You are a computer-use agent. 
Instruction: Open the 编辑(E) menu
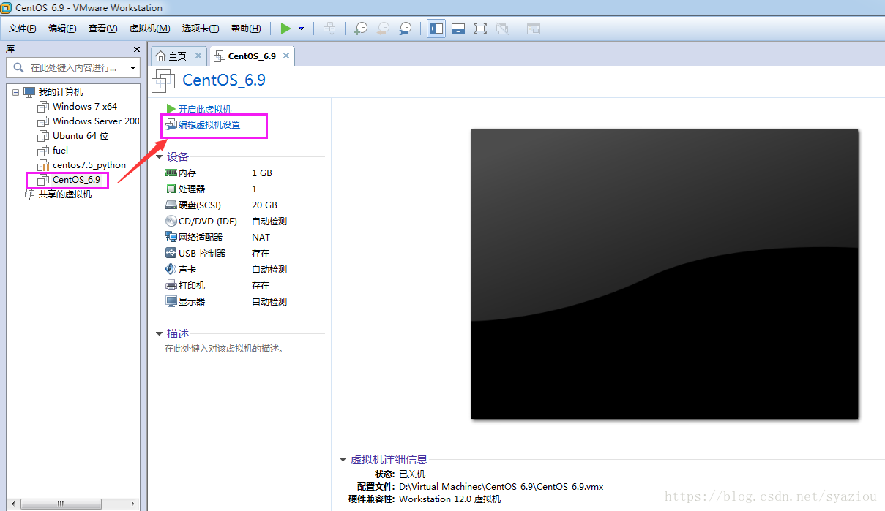62,29
